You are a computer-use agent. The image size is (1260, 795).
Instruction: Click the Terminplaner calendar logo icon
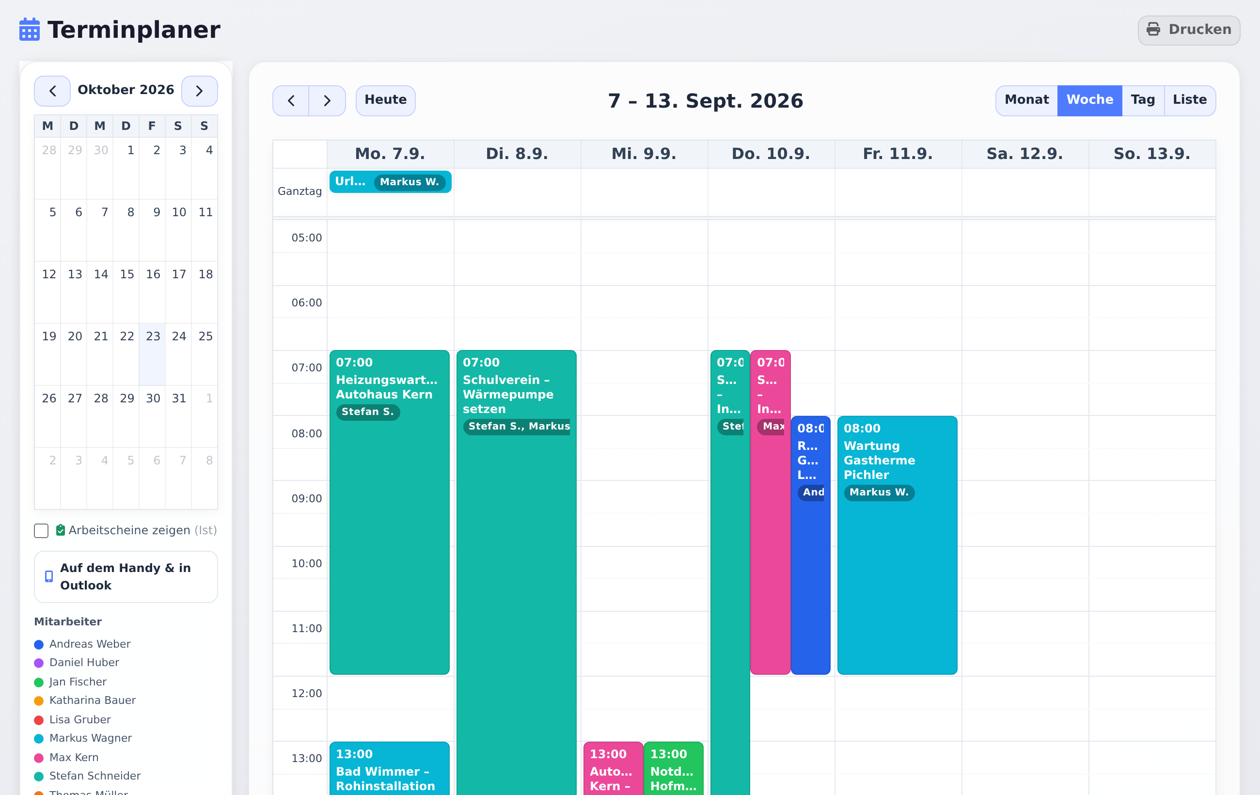click(29, 29)
